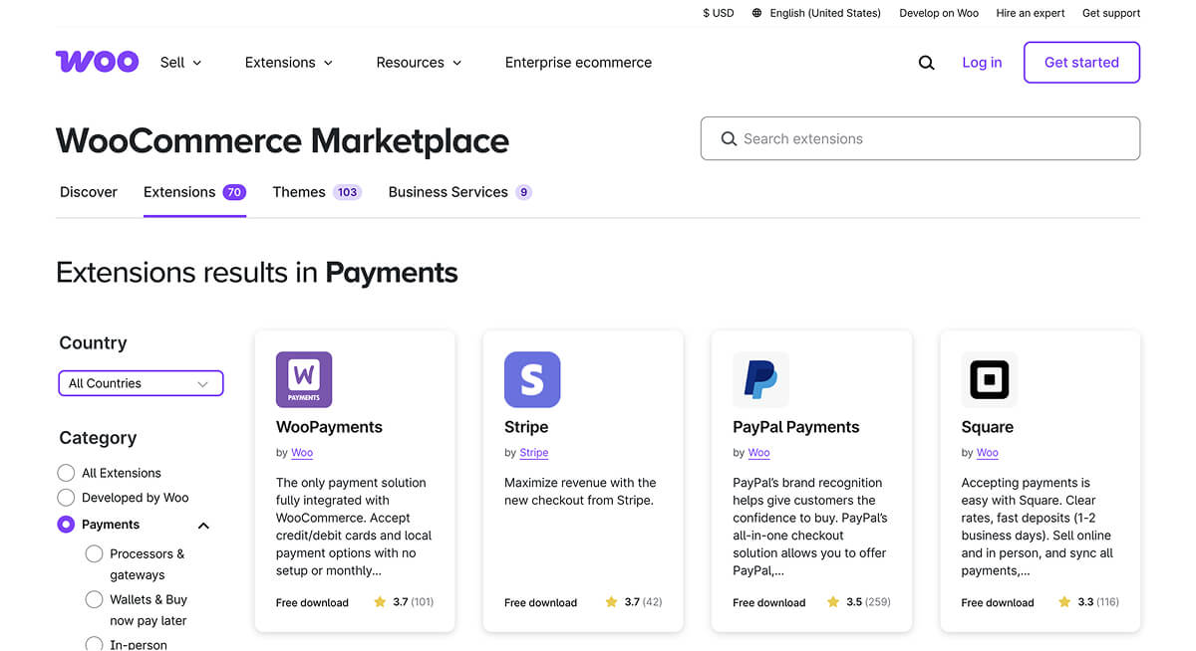Image resolution: width=1196 pixels, height=651 pixels.
Task: Open Woo developer link under PayPal Payments
Action: pyautogui.click(x=758, y=453)
